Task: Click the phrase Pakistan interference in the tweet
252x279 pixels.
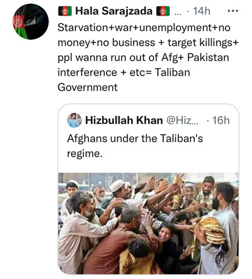Action: pyautogui.click(x=144, y=65)
